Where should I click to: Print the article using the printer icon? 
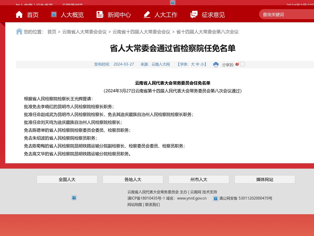pos(216,65)
